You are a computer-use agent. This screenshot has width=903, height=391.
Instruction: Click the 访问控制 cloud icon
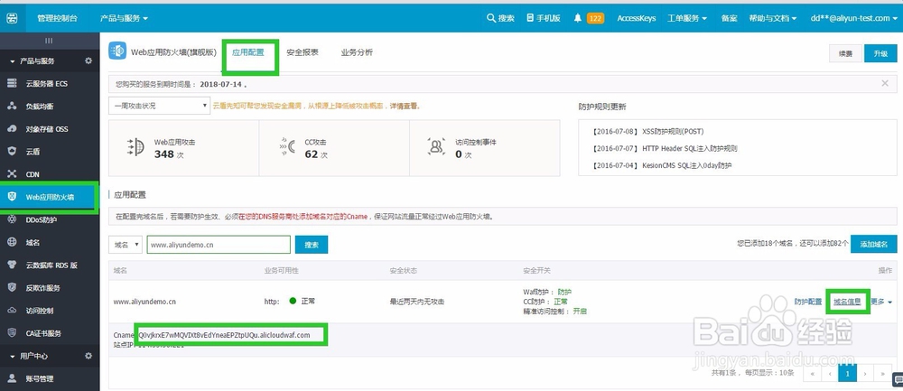[12, 311]
